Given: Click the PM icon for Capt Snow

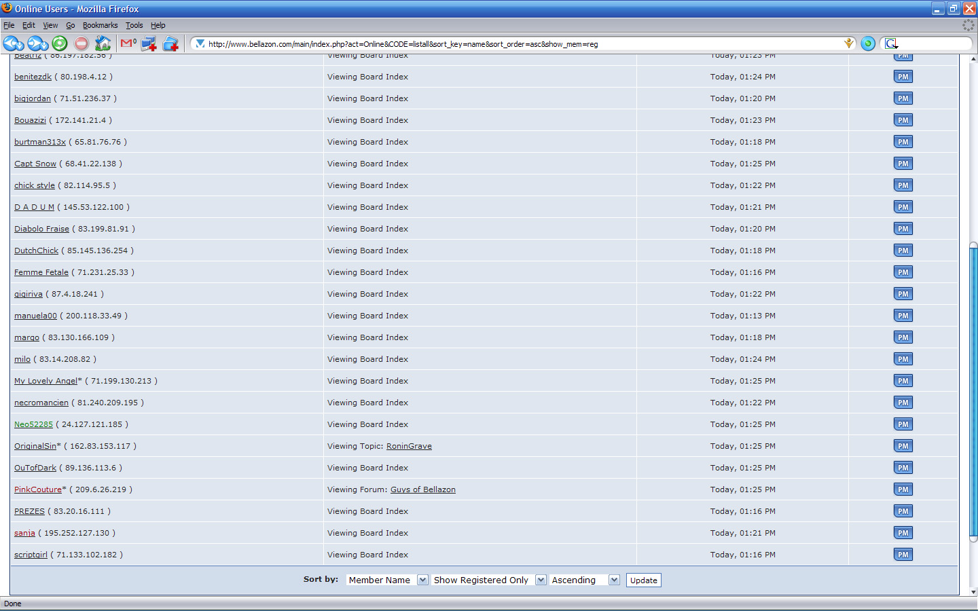Looking at the screenshot, I should click(903, 164).
